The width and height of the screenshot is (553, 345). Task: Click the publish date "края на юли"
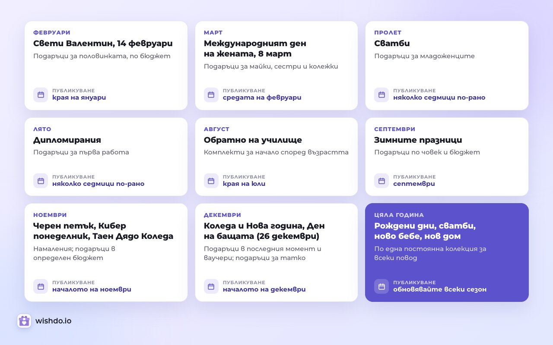(244, 184)
